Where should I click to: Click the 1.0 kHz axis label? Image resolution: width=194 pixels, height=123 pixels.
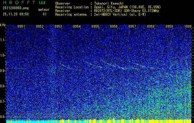(x=2, y=55)
